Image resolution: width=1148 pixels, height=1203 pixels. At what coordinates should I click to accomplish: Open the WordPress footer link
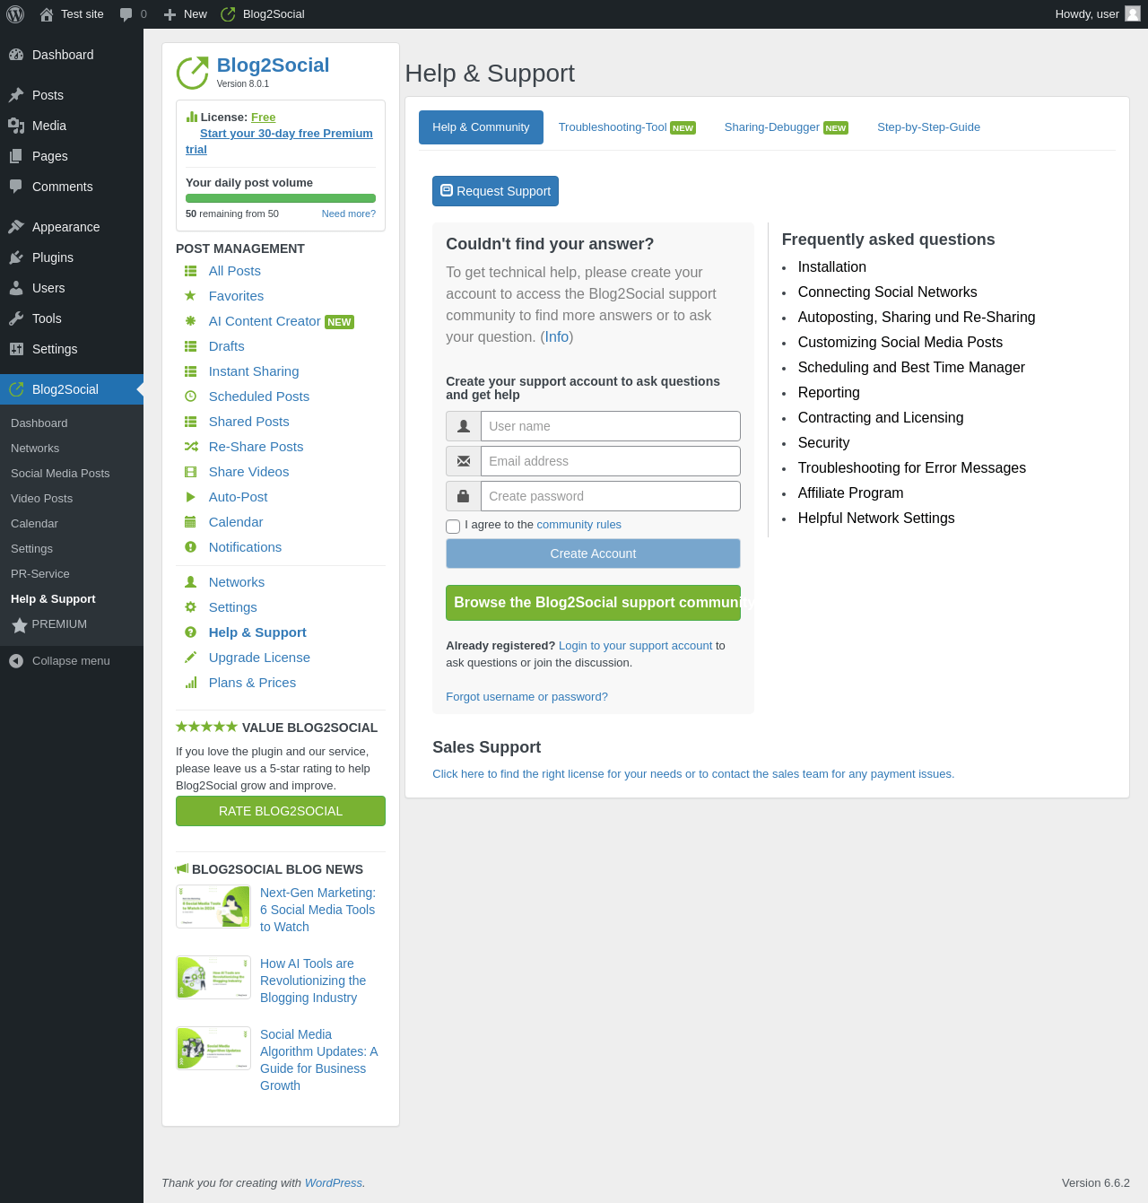[x=334, y=1183]
